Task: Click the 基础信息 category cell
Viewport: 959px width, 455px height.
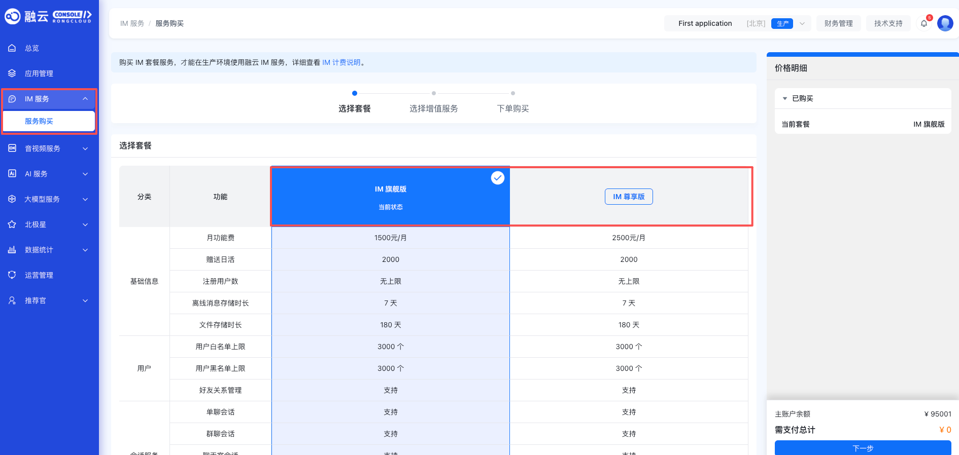Action: click(x=145, y=281)
